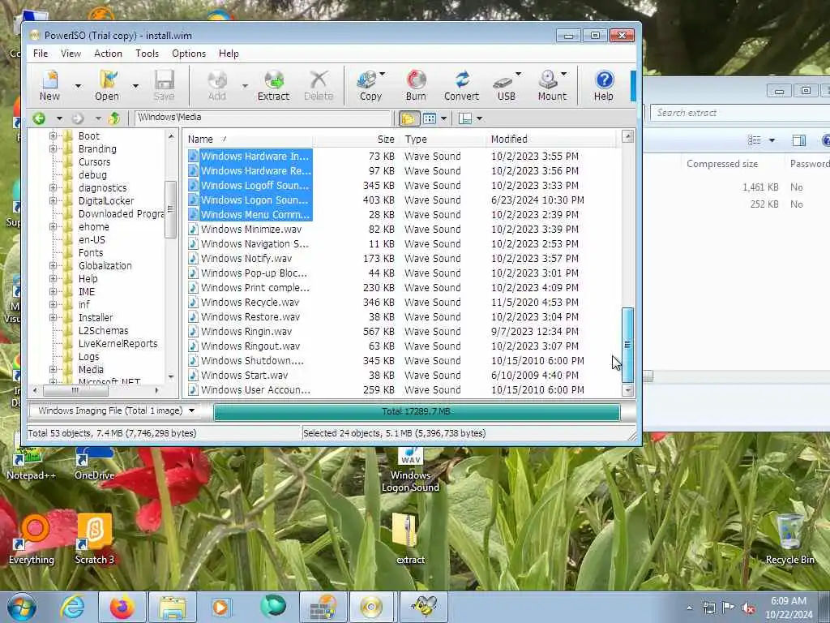Select the Cursors folder in tree
This screenshot has height=623, width=830.
point(94,162)
